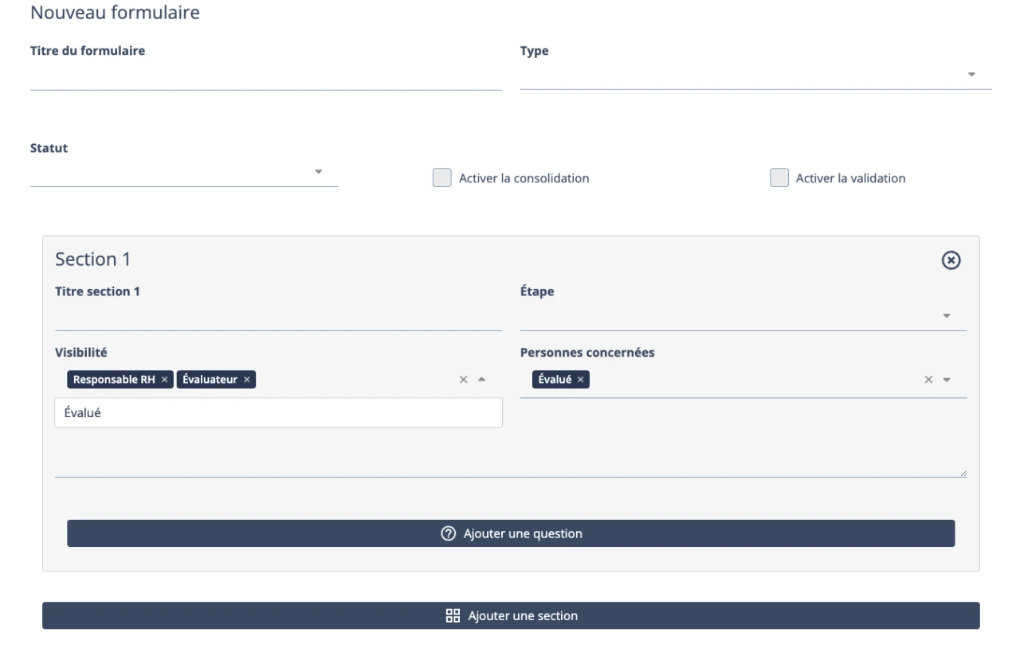Remove the Évaluateur visibility tag
The image size is (1020, 648).
click(x=247, y=380)
